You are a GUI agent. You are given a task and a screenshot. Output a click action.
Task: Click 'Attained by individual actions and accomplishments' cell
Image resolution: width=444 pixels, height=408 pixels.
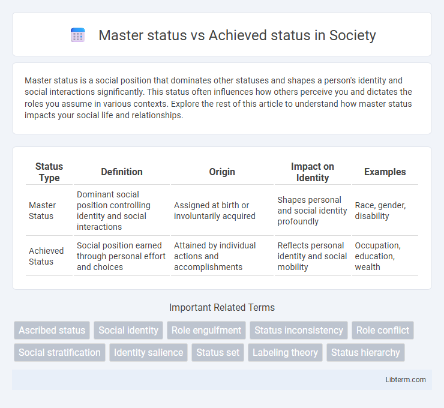tap(222, 256)
